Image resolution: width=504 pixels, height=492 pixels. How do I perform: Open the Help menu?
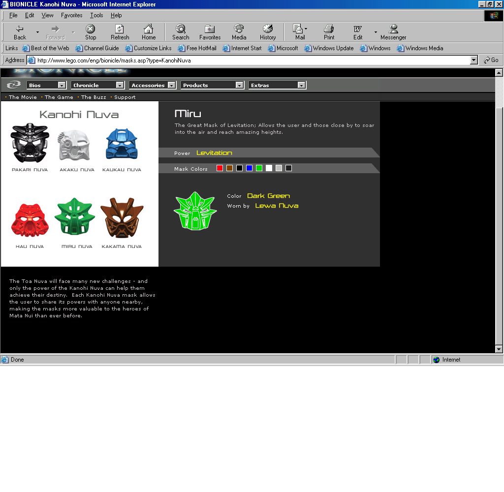pyautogui.click(x=116, y=15)
